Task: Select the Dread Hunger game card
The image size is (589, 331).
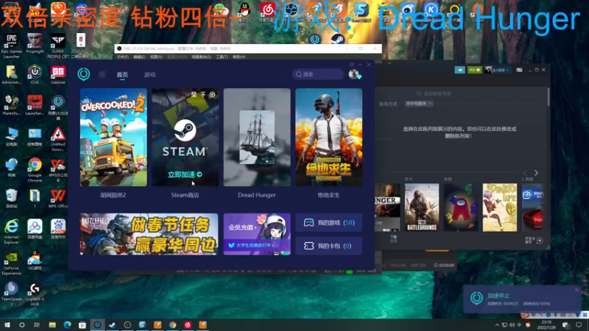Action: click(x=257, y=138)
